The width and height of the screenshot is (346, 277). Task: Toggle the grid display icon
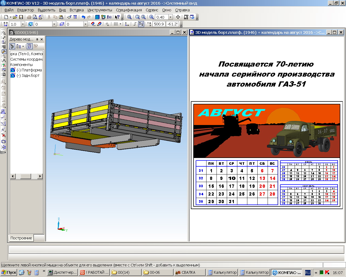click(x=116, y=24)
